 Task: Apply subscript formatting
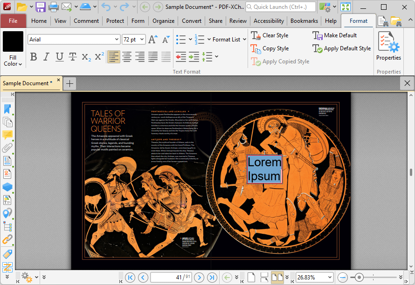86,56
